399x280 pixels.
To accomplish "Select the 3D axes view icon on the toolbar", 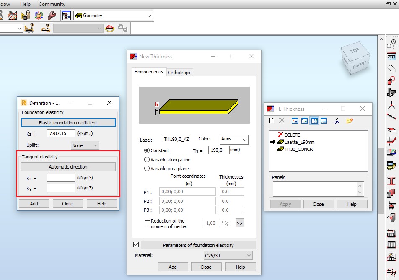I will pos(39,15).
